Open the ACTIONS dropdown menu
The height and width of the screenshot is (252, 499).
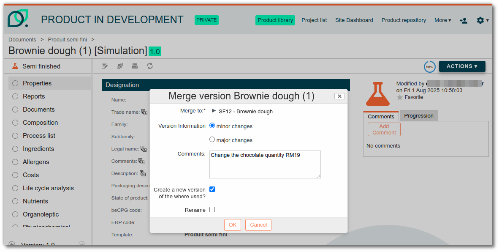(462, 66)
